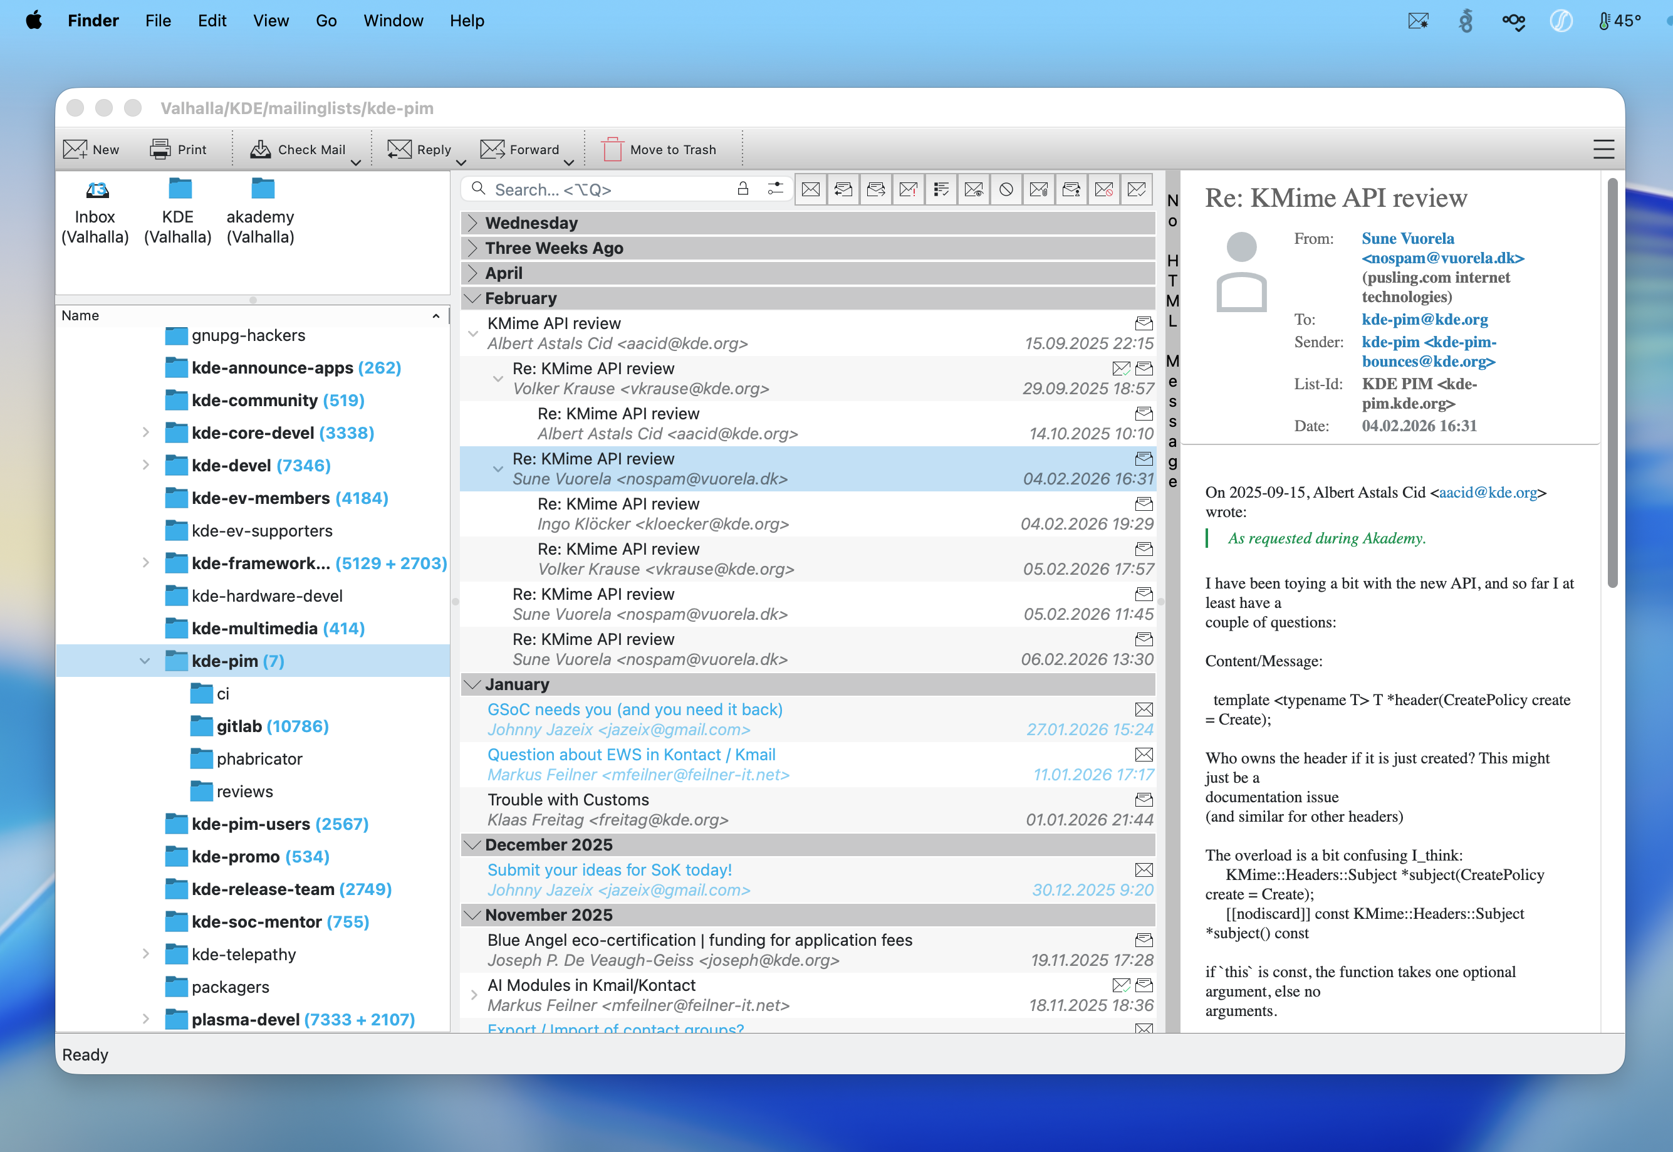Open Ingo Klöcker's KMime reply
Image resolution: width=1673 pixels, height=1152 pixels.
coord(808,513)
